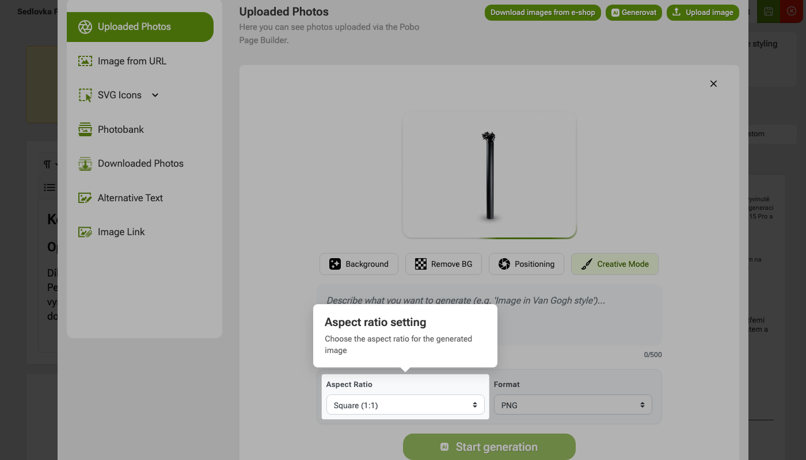Expand the SVG Icons submenu chevron
The width and height of the screenshot is (806, 460).
click(155, 95)
